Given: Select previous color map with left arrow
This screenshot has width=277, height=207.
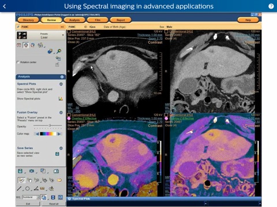Looking at the screenshot, I should [x=37, y=134].
